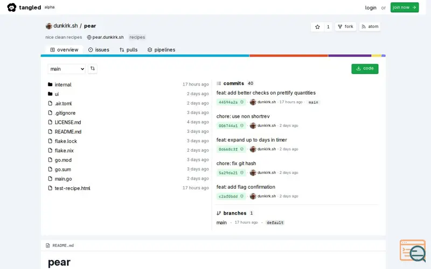This screenshot has height=269, width=431.
Task: Click verified icon beside hash 006744a1
Action: click(242, 125)
